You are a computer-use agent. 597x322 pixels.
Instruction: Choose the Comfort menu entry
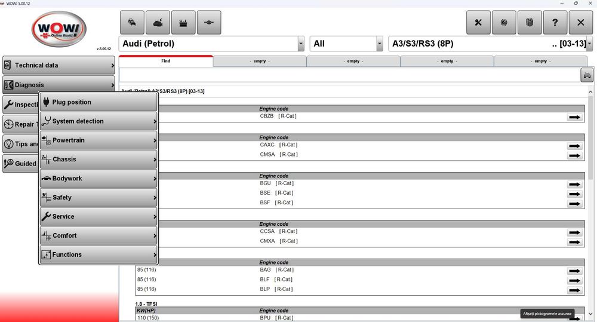point(99,235)
